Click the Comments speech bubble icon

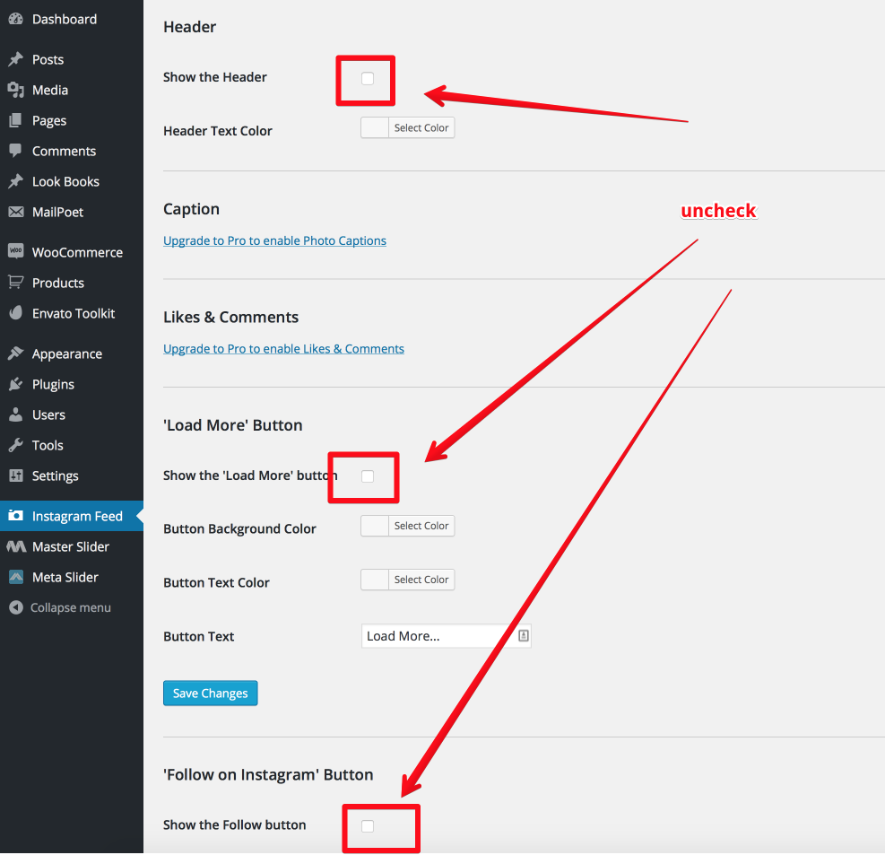(16, 151)
